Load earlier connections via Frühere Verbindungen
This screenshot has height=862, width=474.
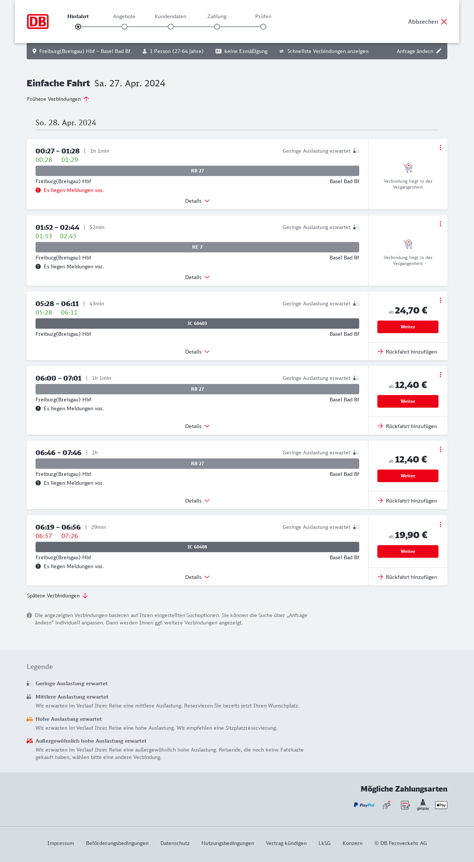coord(58,99)
